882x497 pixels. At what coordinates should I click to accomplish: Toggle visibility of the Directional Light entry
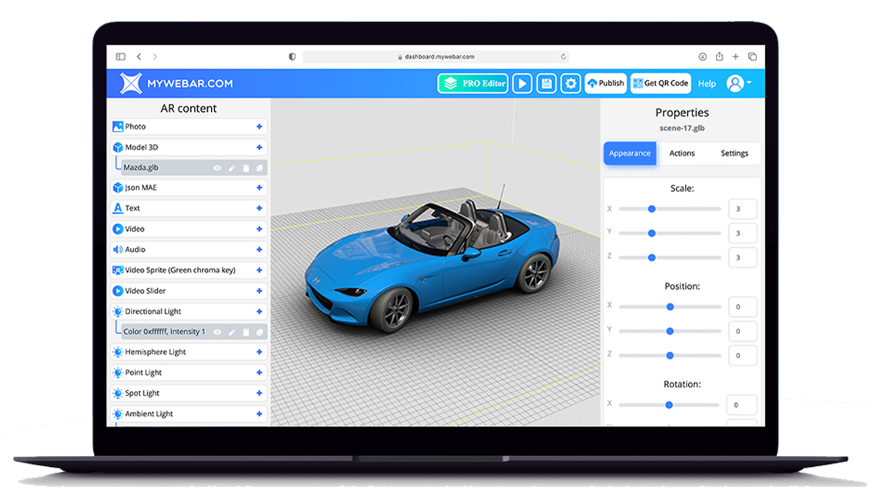(x=217, y=332)
